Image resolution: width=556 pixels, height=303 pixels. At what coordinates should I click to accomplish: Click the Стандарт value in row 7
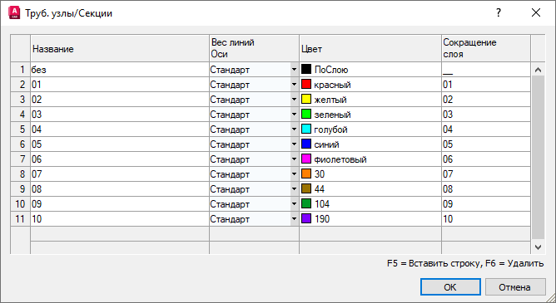click(230, 159)
